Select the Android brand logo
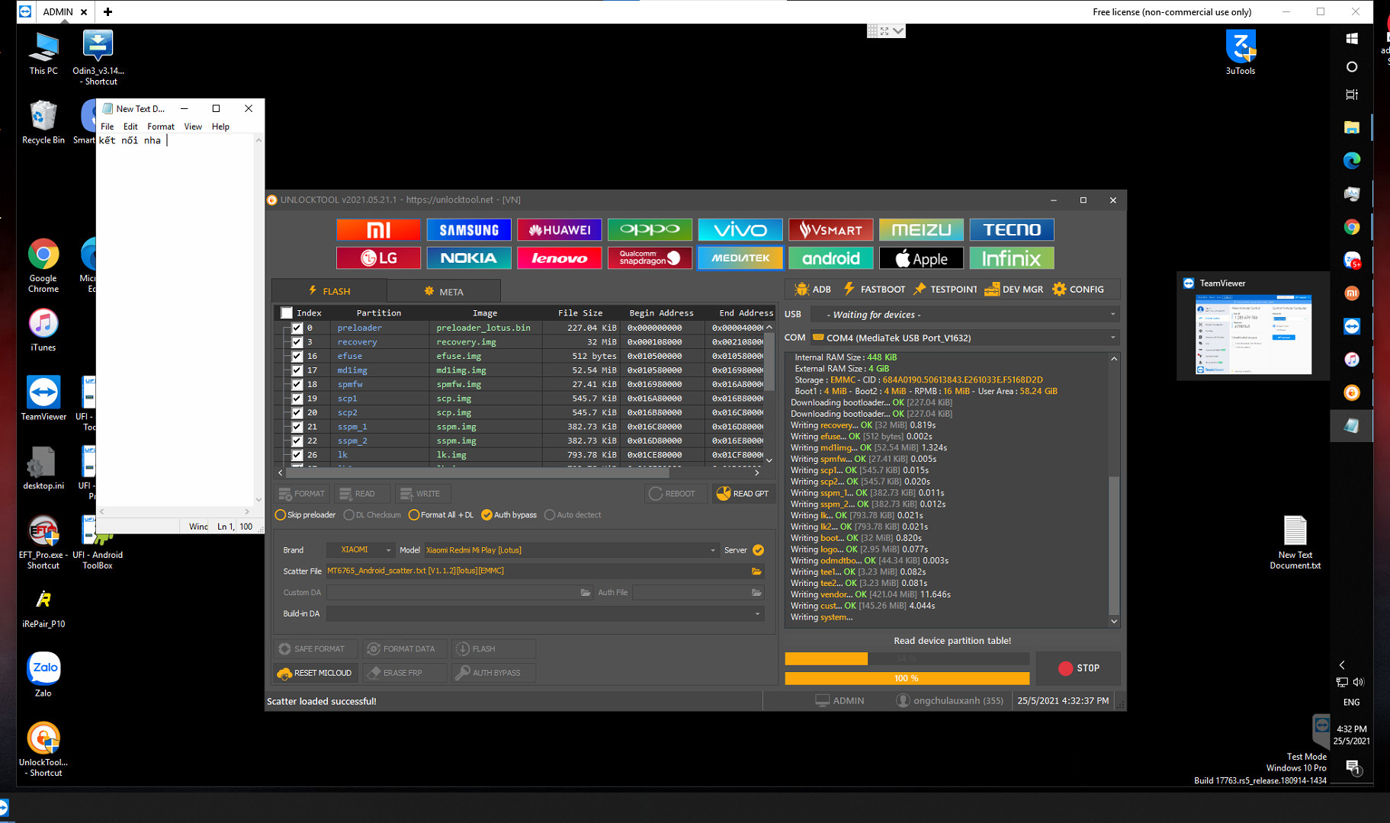 pos(831,258)
